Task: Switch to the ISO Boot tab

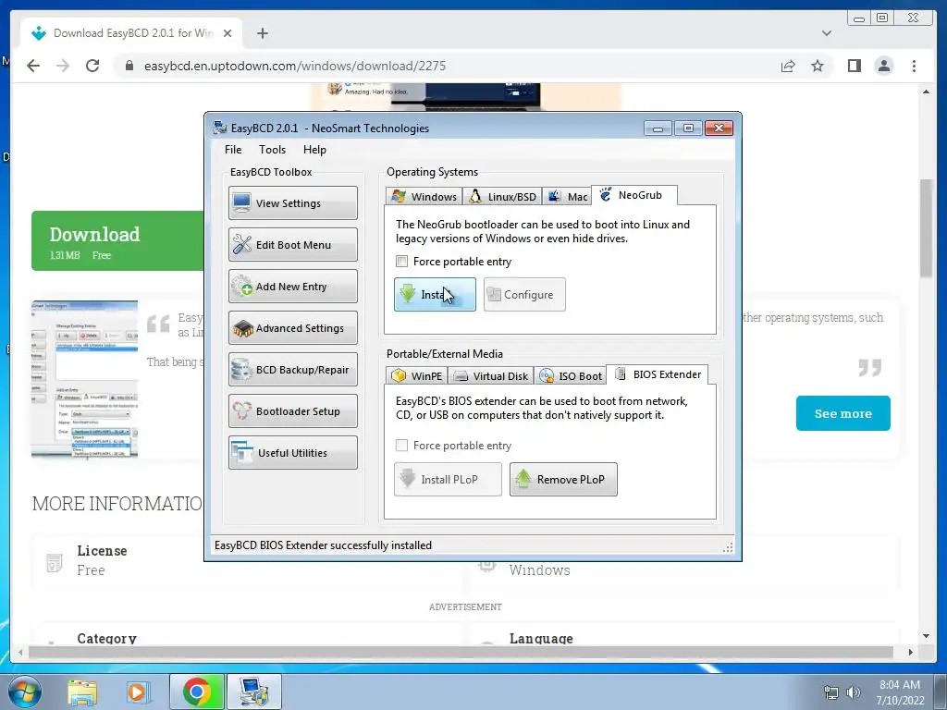Action: (570, 375)
